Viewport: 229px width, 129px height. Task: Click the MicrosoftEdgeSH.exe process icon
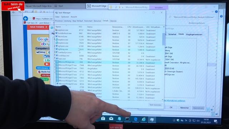[x=57, y=84]
